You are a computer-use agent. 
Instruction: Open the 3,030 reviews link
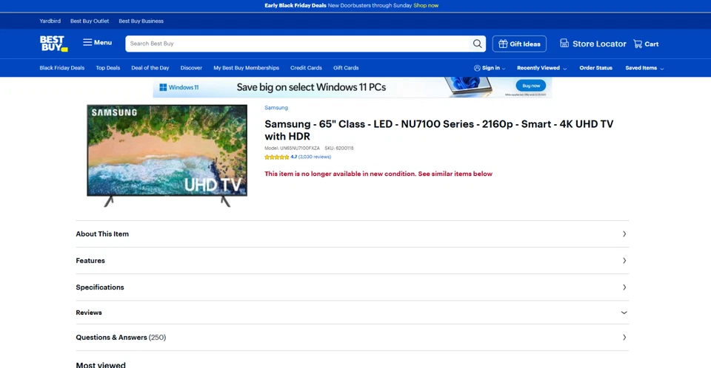pyautogui.click(x=315, y=157)
